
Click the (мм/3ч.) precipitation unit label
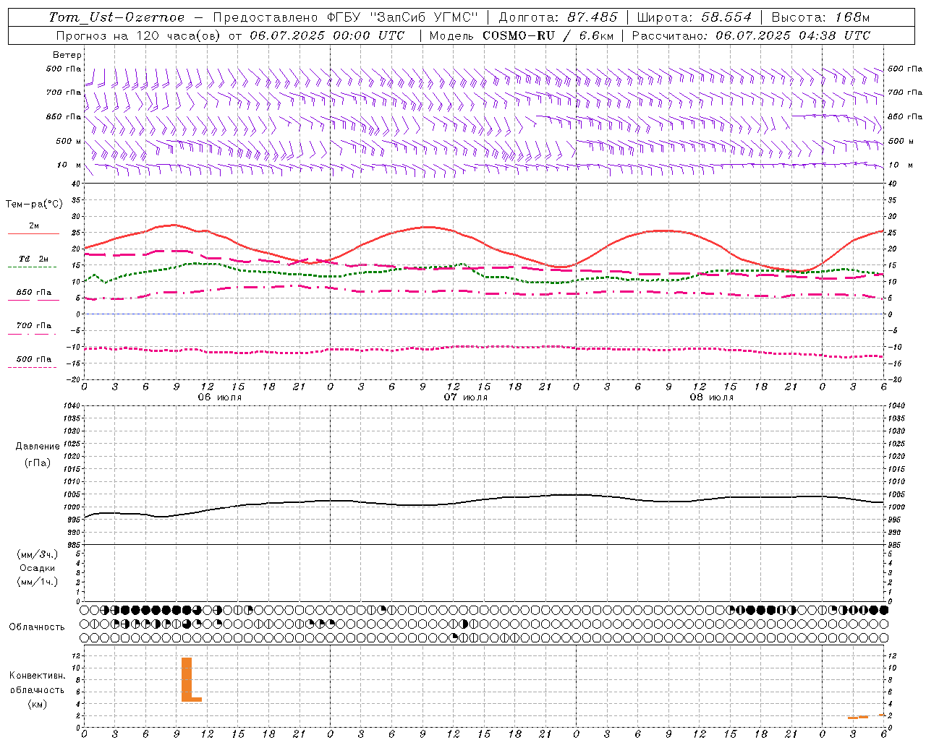click(x=38, y=554)
